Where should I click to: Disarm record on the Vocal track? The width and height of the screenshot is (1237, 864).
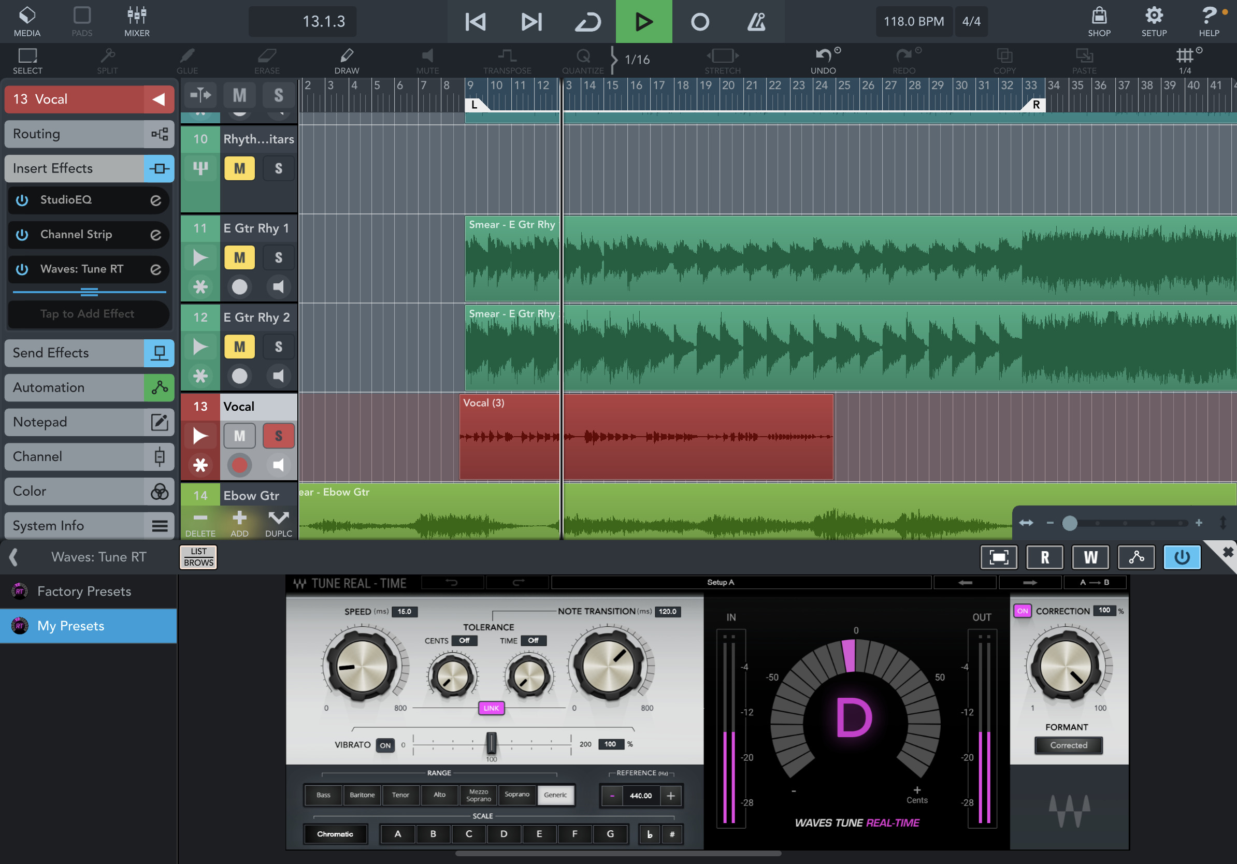pos(239,465)
